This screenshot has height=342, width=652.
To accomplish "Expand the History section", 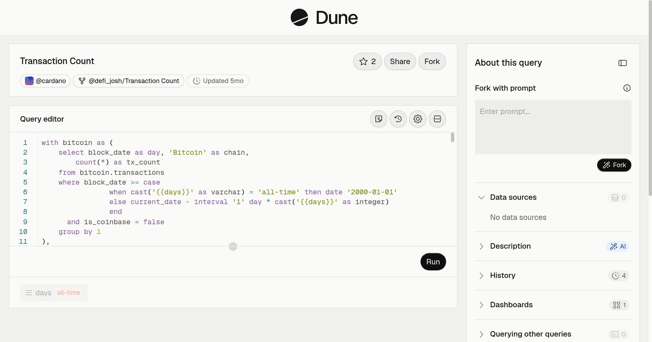I will tap(481, 275).
